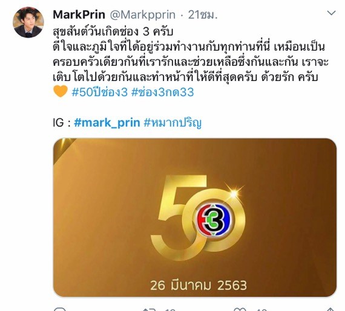Click the reply speech bubble icon
This screenshot has height=311, width=345.
59,309
